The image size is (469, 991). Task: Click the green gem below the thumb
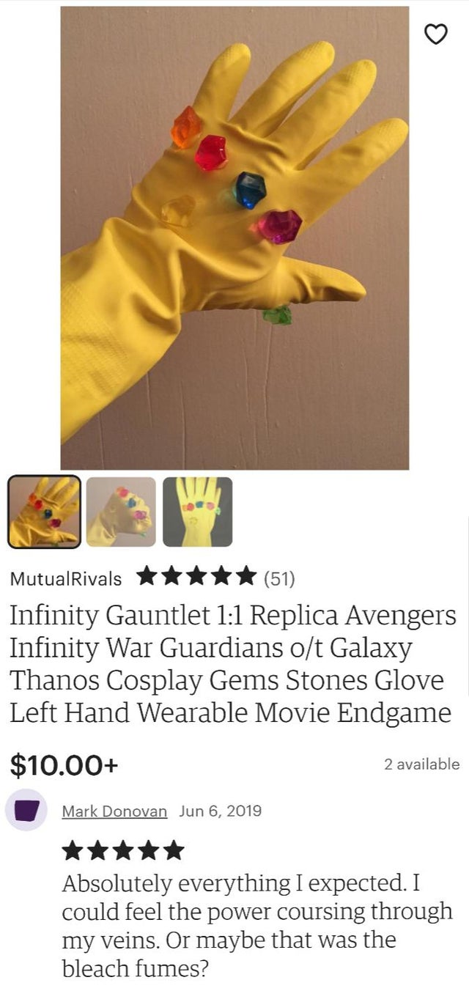[x=278, y=315]
